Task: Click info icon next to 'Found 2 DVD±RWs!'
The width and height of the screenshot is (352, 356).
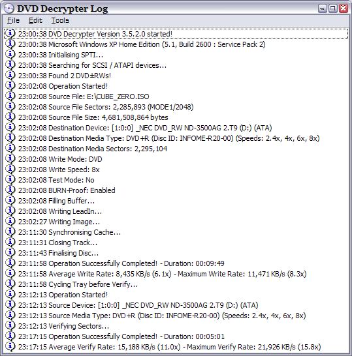Action: (x=10, y=76)
